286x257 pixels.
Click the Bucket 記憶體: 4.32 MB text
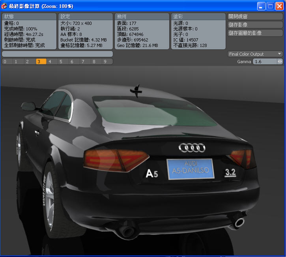84,40
